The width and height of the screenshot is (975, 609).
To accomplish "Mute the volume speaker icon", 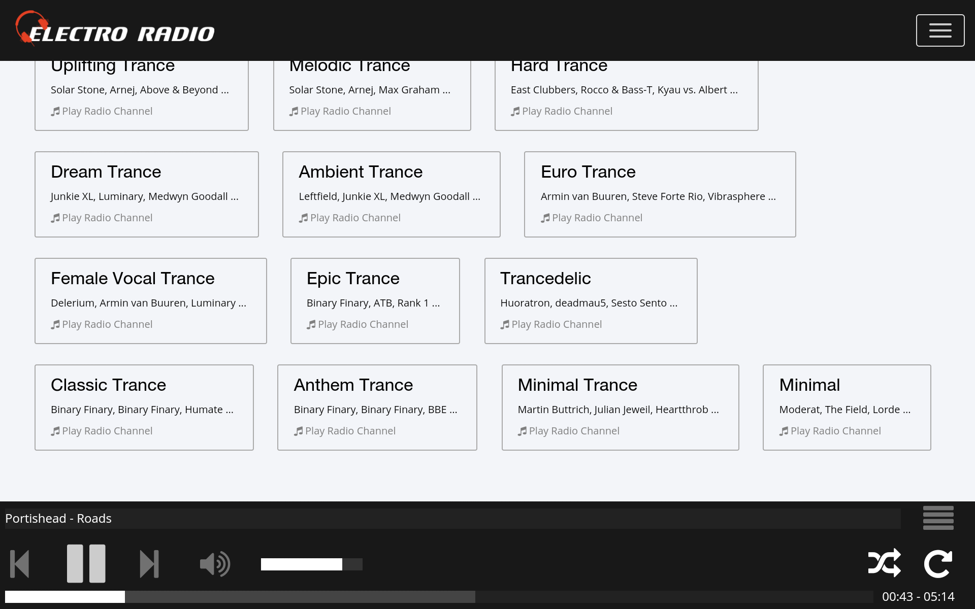I will coord(215,564).
